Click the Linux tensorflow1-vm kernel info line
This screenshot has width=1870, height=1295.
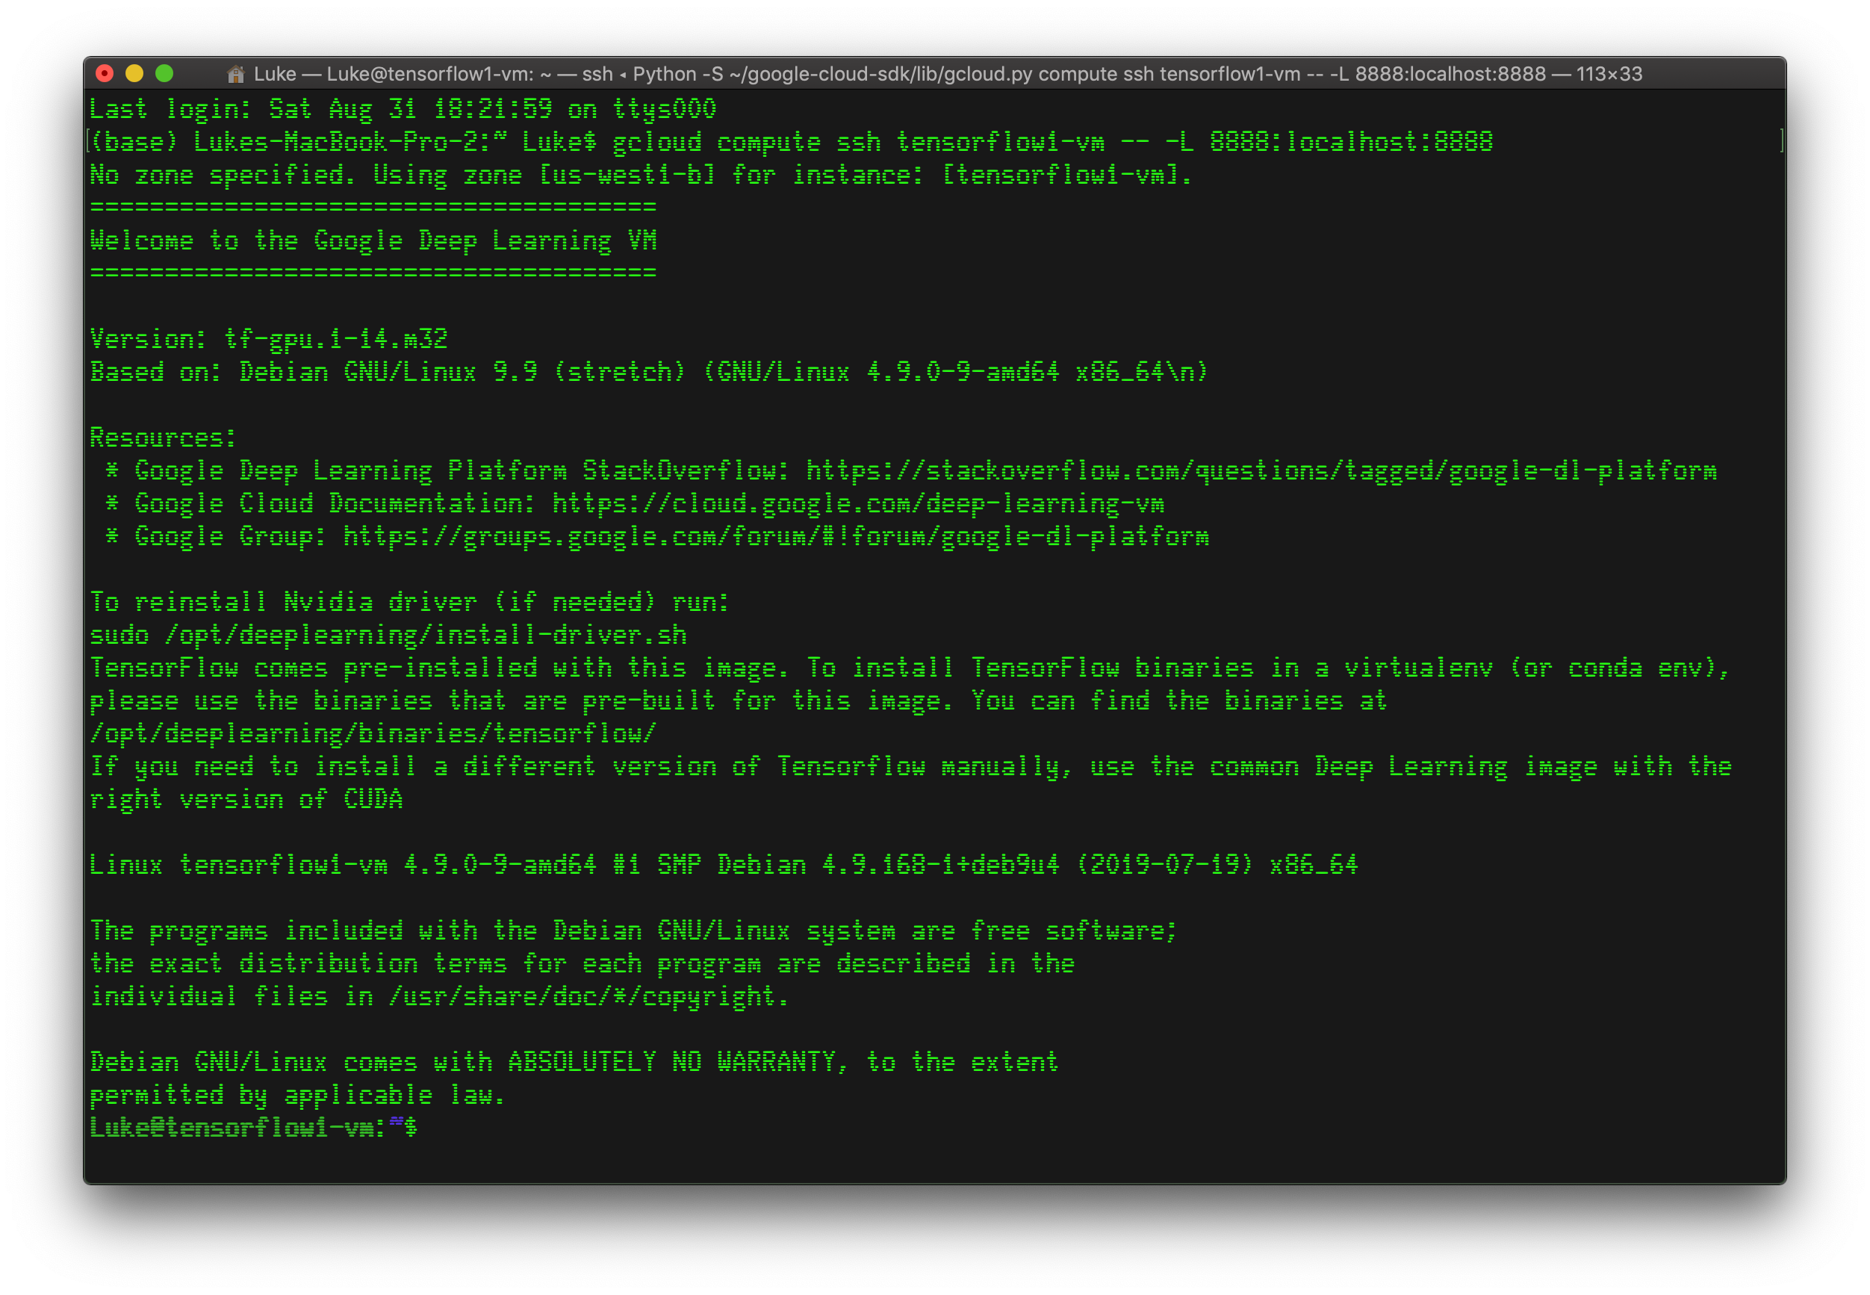(722, 865)
